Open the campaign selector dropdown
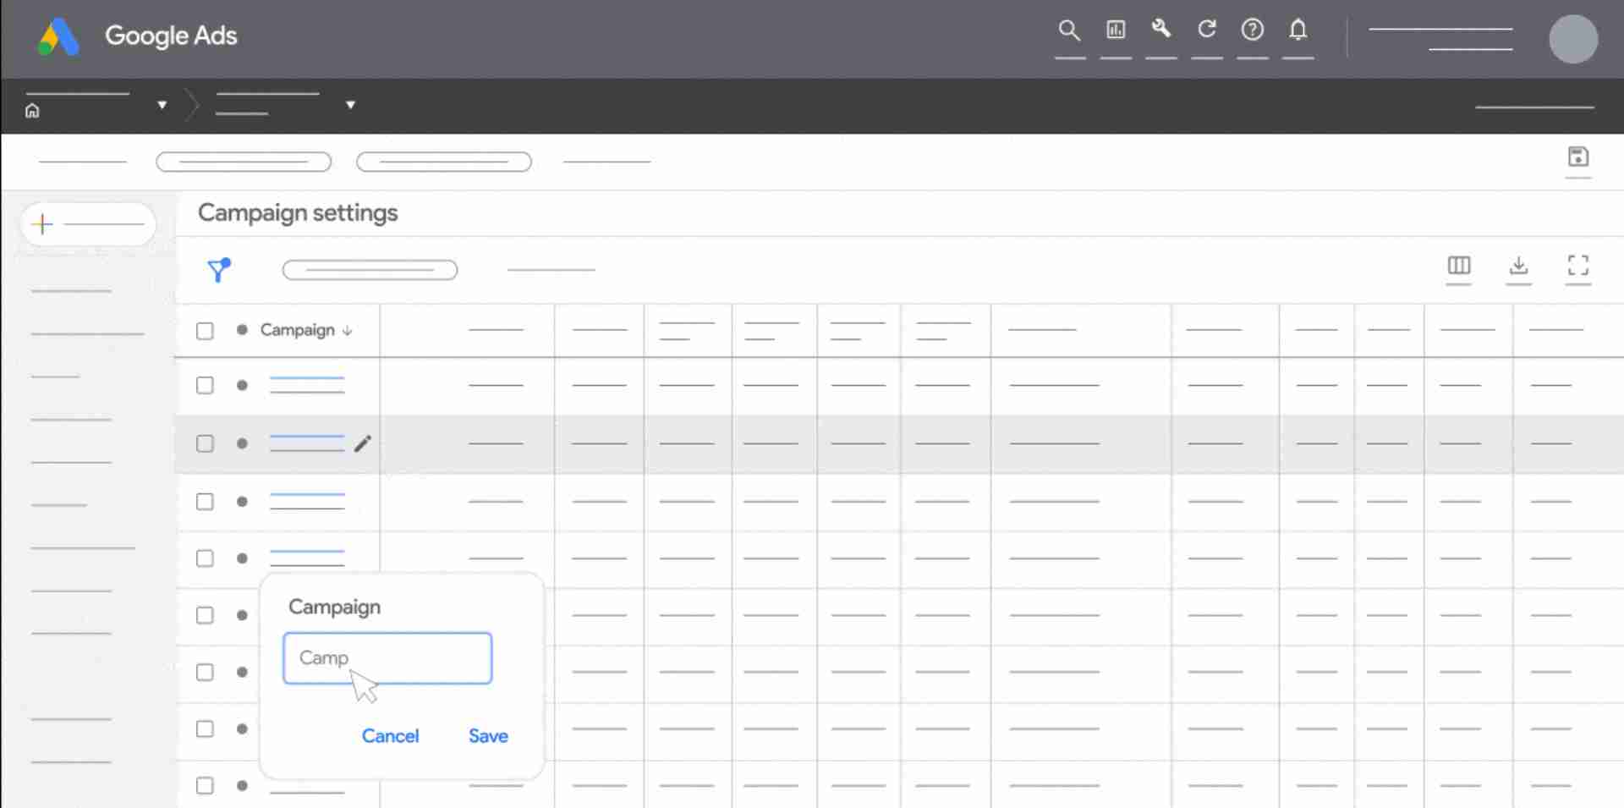The image size is (1624, 808). 350,105
